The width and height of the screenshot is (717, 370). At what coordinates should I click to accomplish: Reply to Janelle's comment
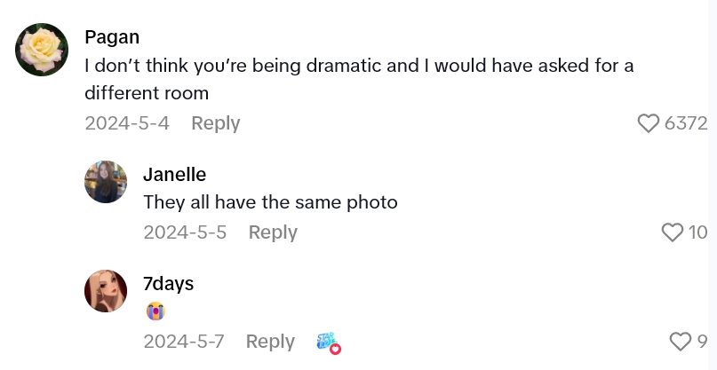pos(273,232)
